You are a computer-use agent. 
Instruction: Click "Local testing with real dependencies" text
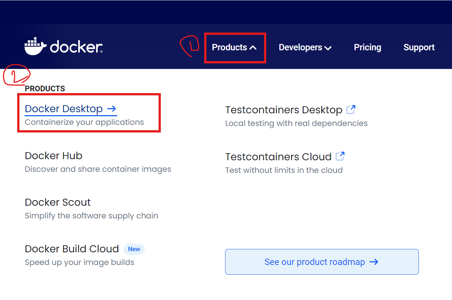[x=296, y=123]
